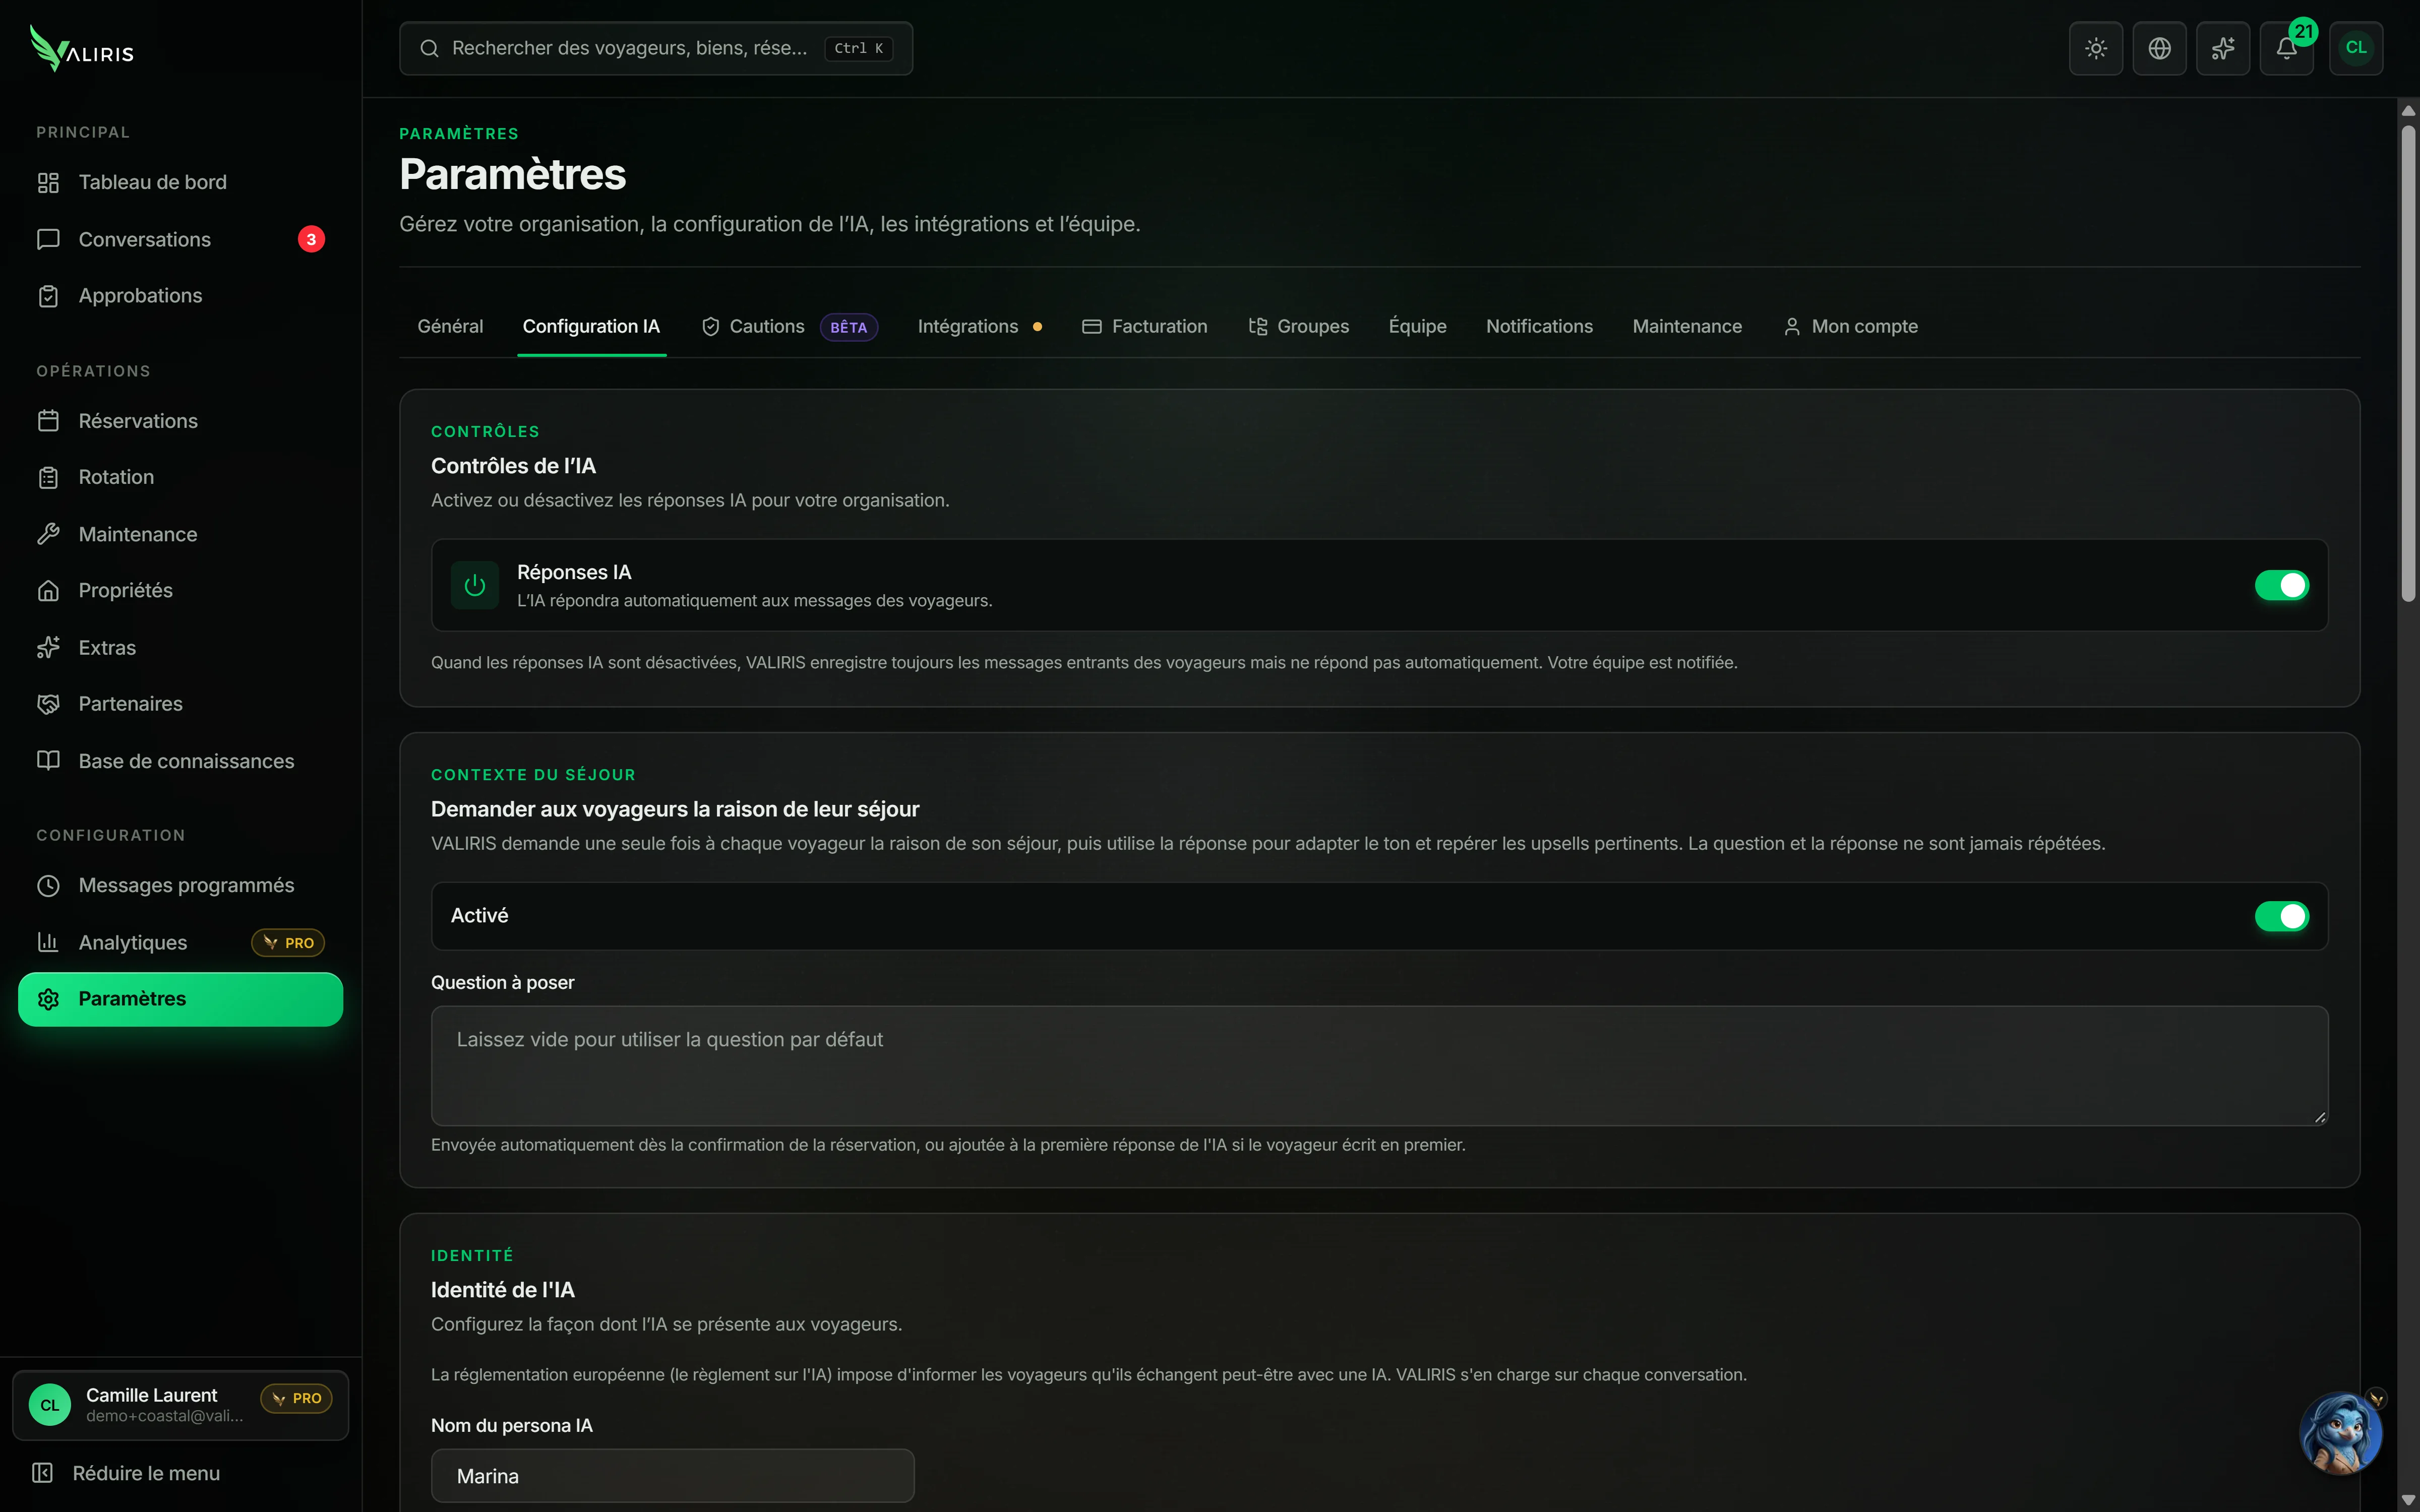
Task: Focus the search voyageurs field
Action: [656, 48]
